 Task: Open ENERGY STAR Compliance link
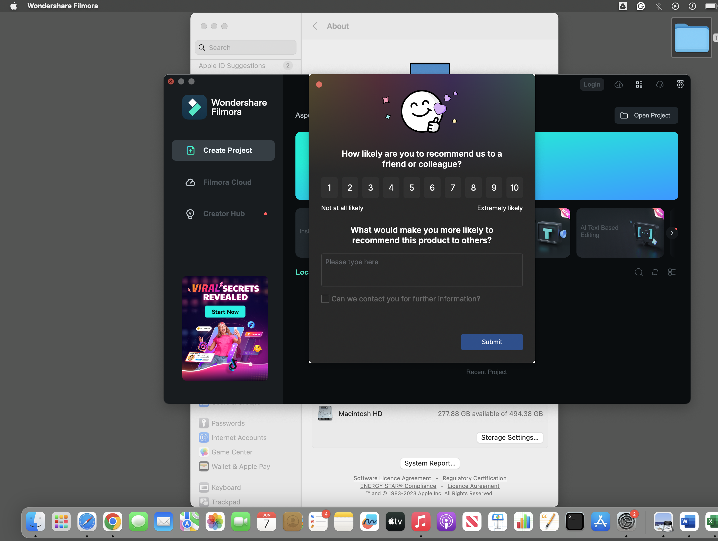click(x=398, y=486)
